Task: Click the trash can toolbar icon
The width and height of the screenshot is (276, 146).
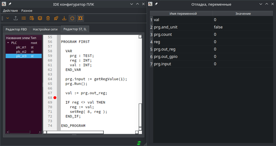Action: pos(48,18)
